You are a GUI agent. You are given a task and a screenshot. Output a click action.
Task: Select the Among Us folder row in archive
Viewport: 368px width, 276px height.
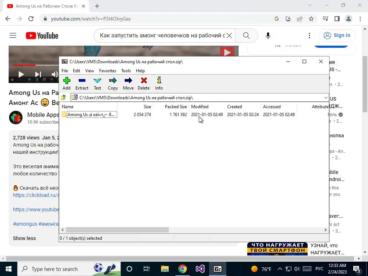[x=178, y=115]
